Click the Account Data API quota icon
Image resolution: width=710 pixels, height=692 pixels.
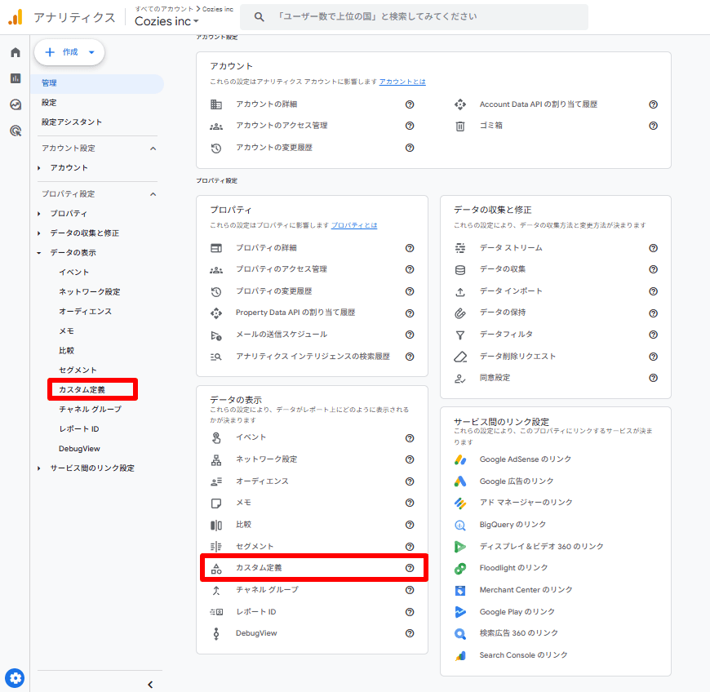(x=460, y=104)
